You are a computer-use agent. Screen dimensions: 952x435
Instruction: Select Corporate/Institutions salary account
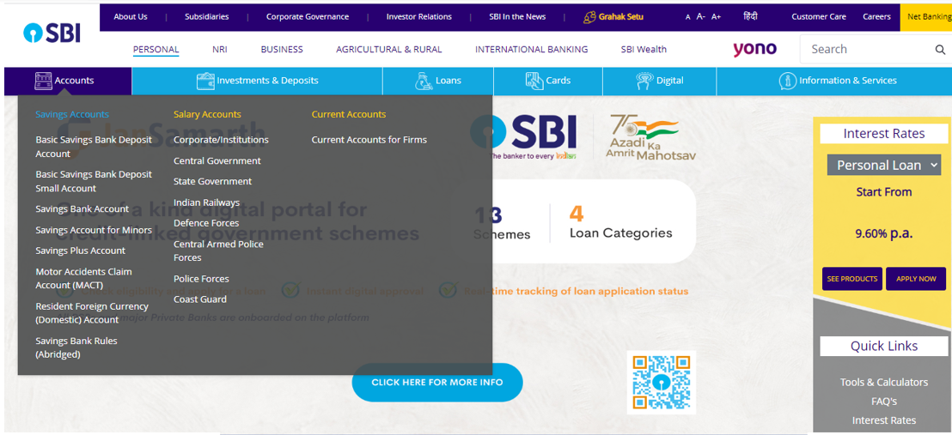(221, 140)
